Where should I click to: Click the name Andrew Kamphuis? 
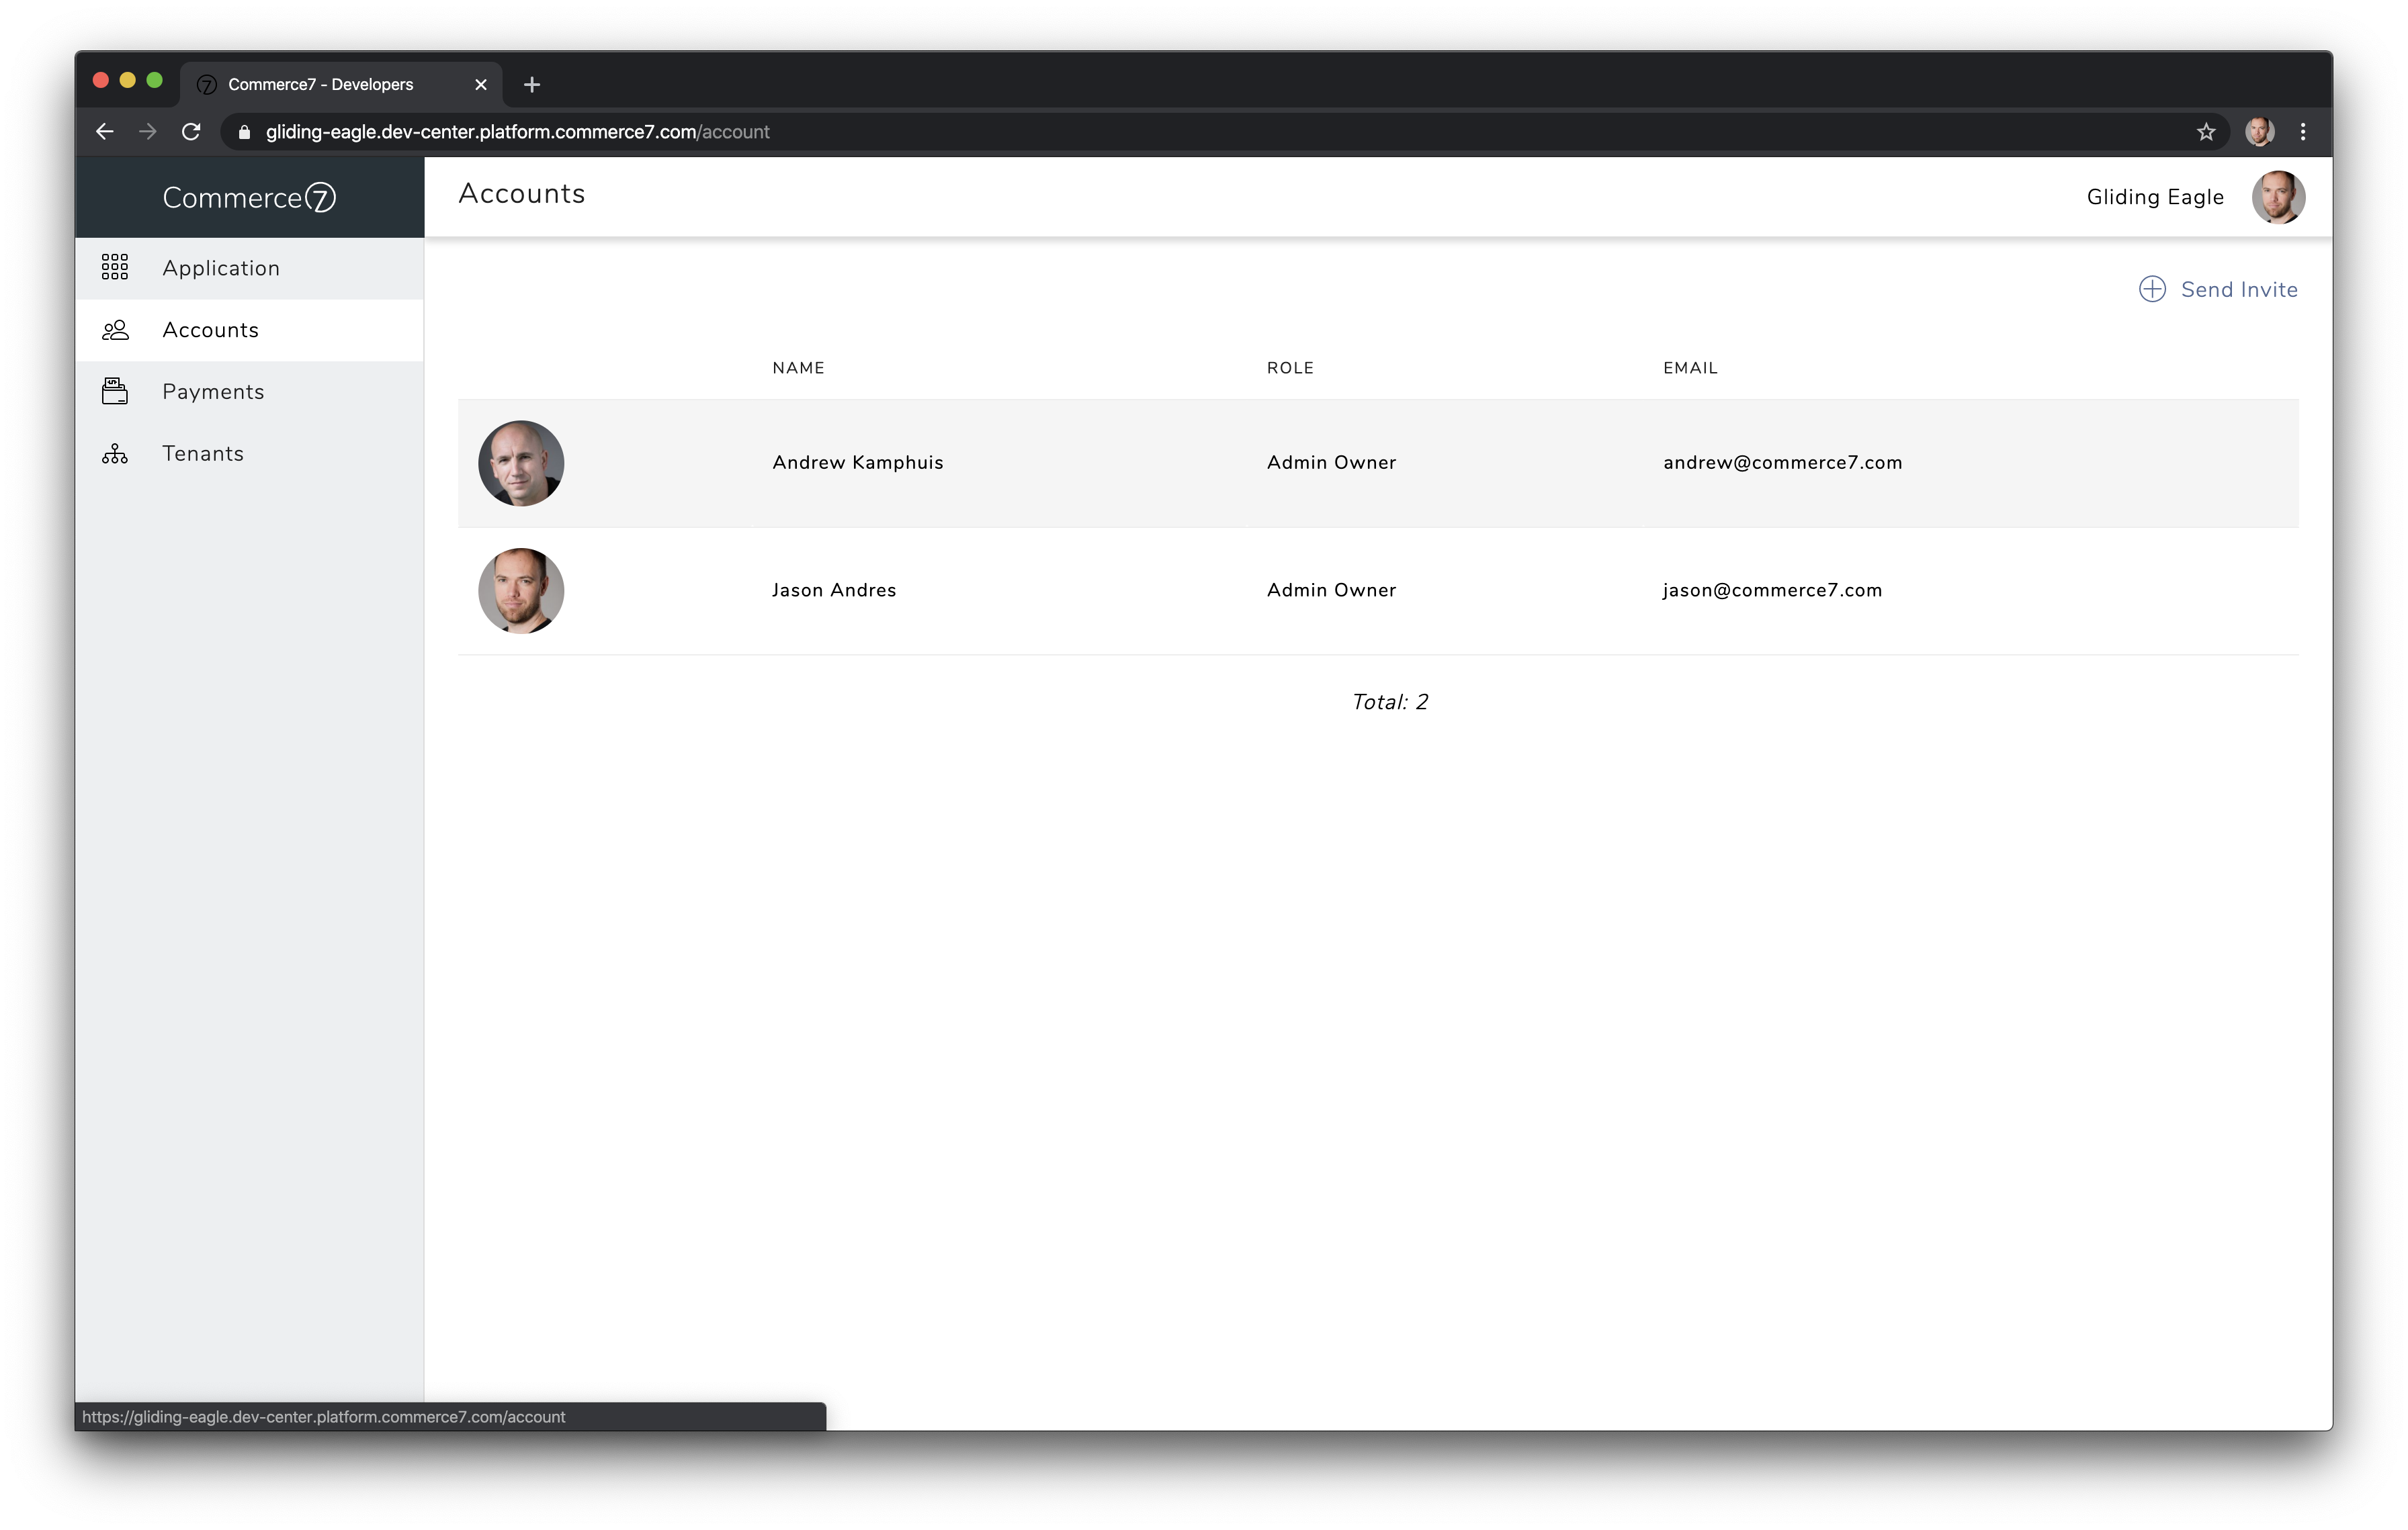(x=857, y=463)
